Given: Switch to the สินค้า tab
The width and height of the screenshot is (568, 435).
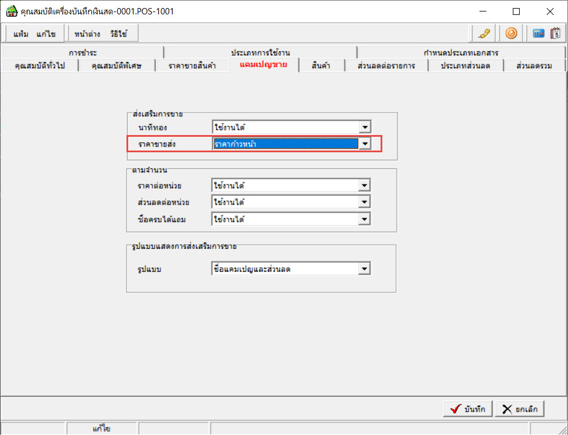Looking at the screenshot, I should (x=321, y=66).
